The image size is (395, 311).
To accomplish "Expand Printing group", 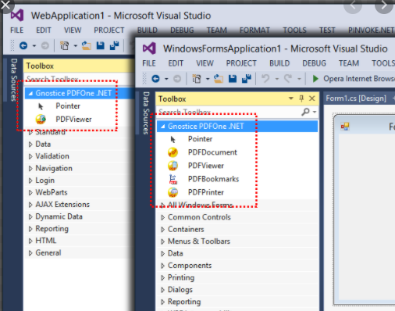I will pos(162,277).
